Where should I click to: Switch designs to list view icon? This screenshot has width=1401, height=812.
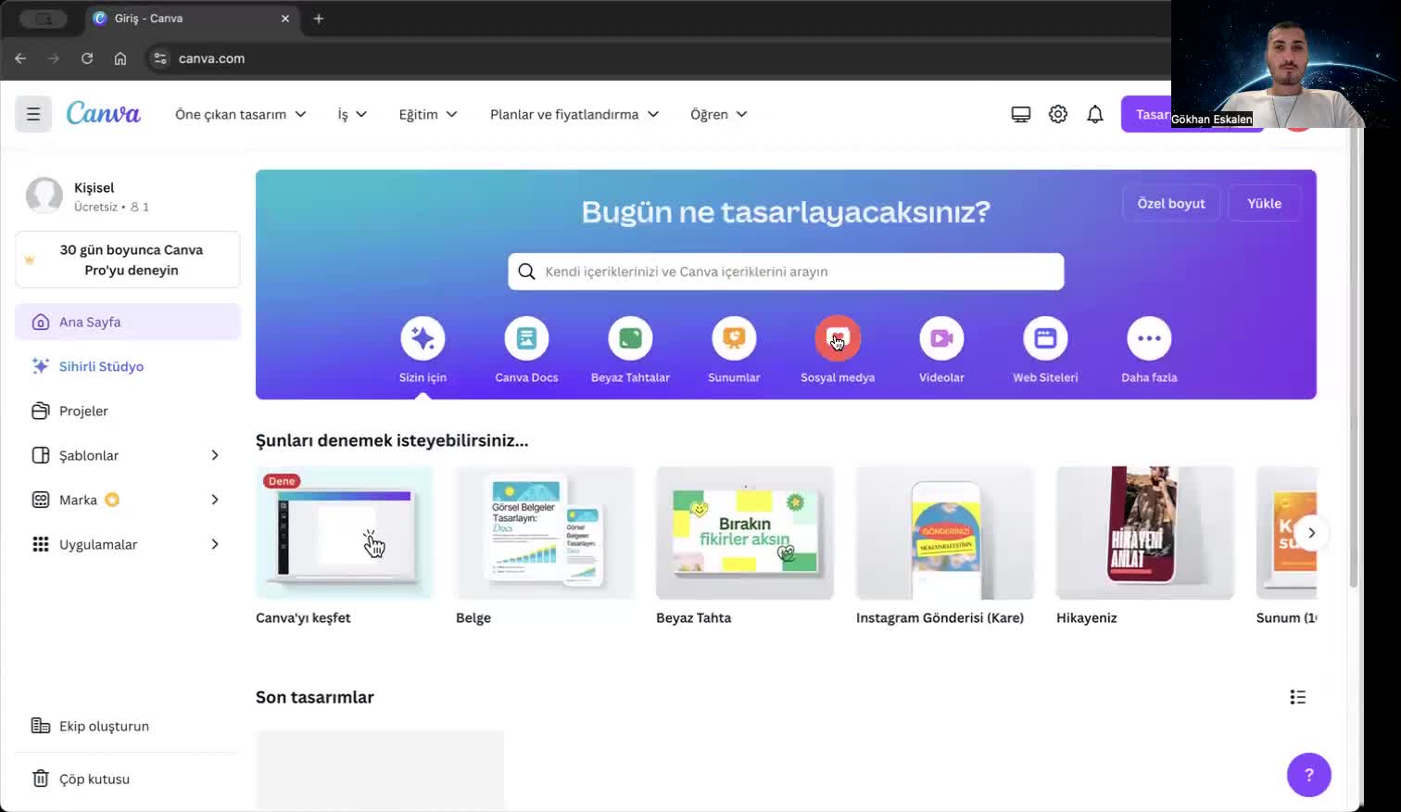[x=1297, y=697]
